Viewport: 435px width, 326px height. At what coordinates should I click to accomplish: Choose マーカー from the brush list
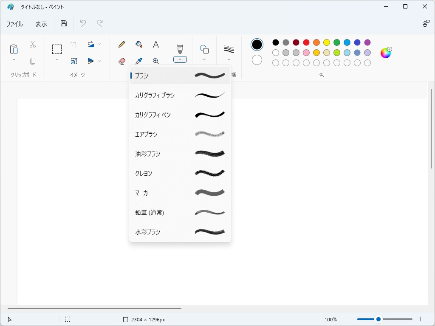[x=180, y=193]
